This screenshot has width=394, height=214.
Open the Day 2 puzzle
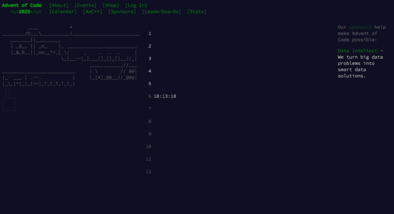point(150,46)
